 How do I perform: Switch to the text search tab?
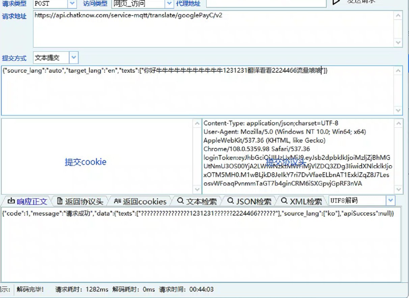pyautogui.click(x=197, y=202)
